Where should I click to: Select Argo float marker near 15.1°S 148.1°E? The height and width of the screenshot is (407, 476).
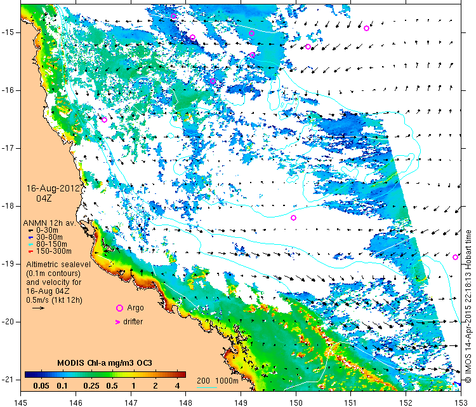pos(192,38)
